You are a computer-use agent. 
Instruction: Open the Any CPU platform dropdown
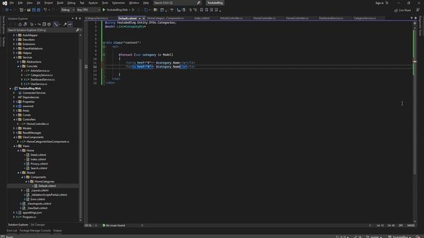click(88, 10)
